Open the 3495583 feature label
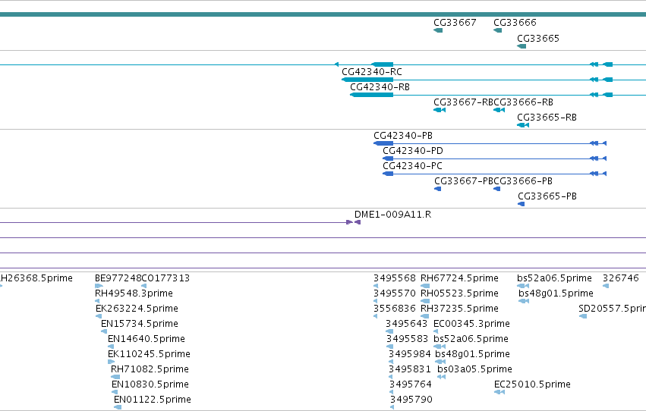 pyautogui.click(x=407, y=340)
